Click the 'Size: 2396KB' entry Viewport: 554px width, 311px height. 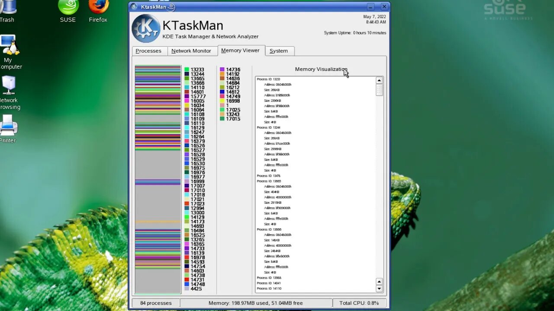(273, 101)
